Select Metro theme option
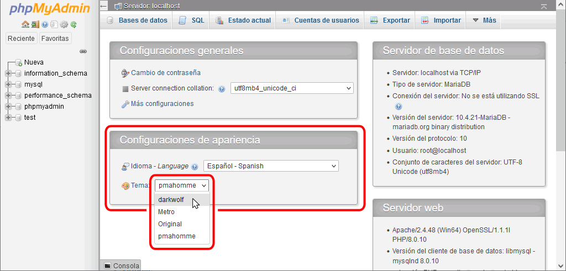 [182, 212]
